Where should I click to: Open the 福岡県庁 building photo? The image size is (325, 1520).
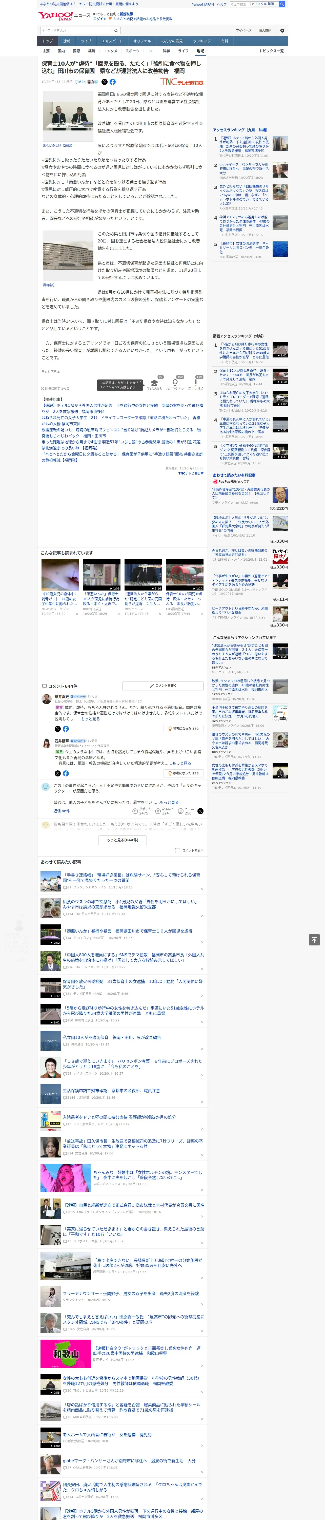pyautogui.click(x=68, y=256)
